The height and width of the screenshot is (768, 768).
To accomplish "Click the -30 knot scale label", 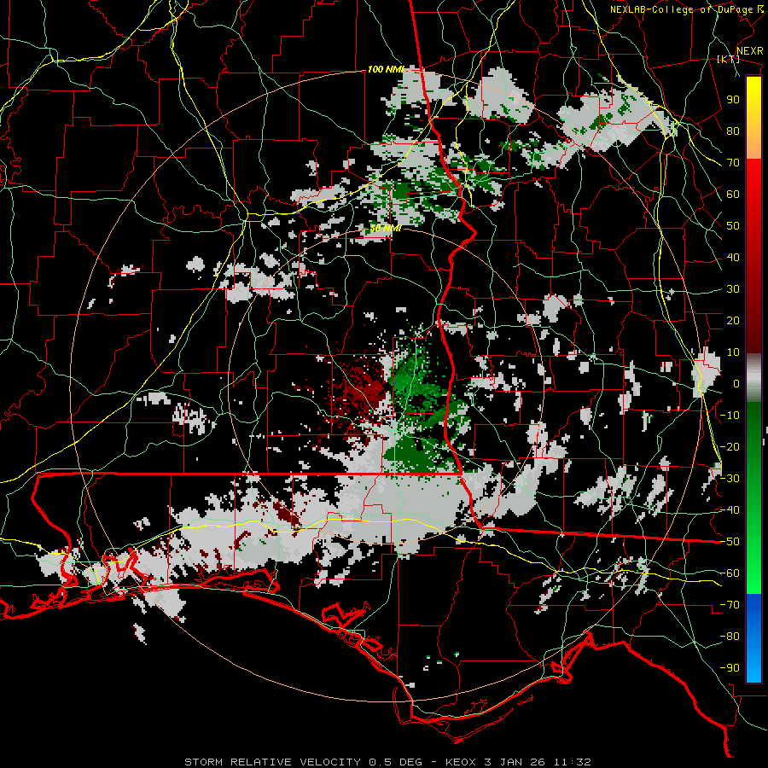I will point(730,479).
